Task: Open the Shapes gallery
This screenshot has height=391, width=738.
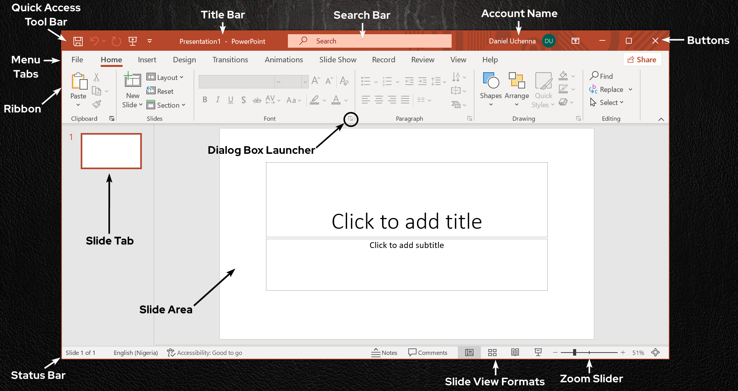Action: [x=490, y=89]
